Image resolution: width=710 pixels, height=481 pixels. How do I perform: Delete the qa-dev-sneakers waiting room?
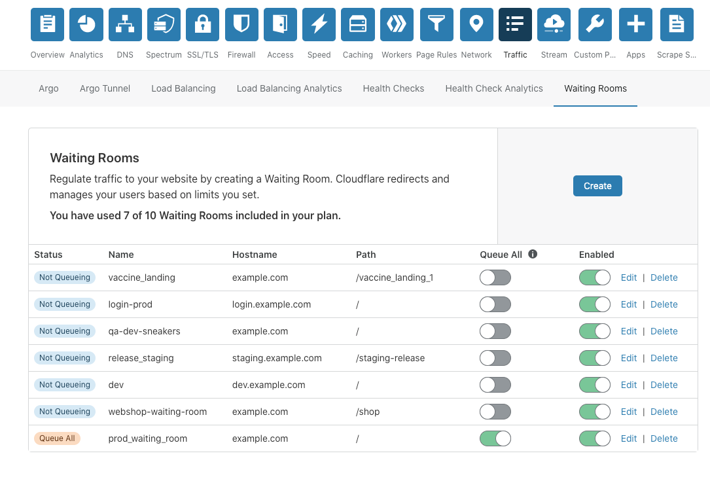pyautogui.click(x=664, y=331)
